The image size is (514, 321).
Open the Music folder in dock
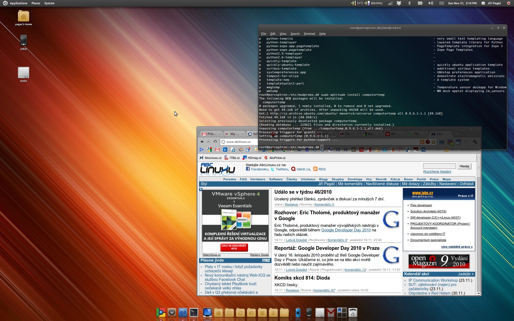point(240,312)
